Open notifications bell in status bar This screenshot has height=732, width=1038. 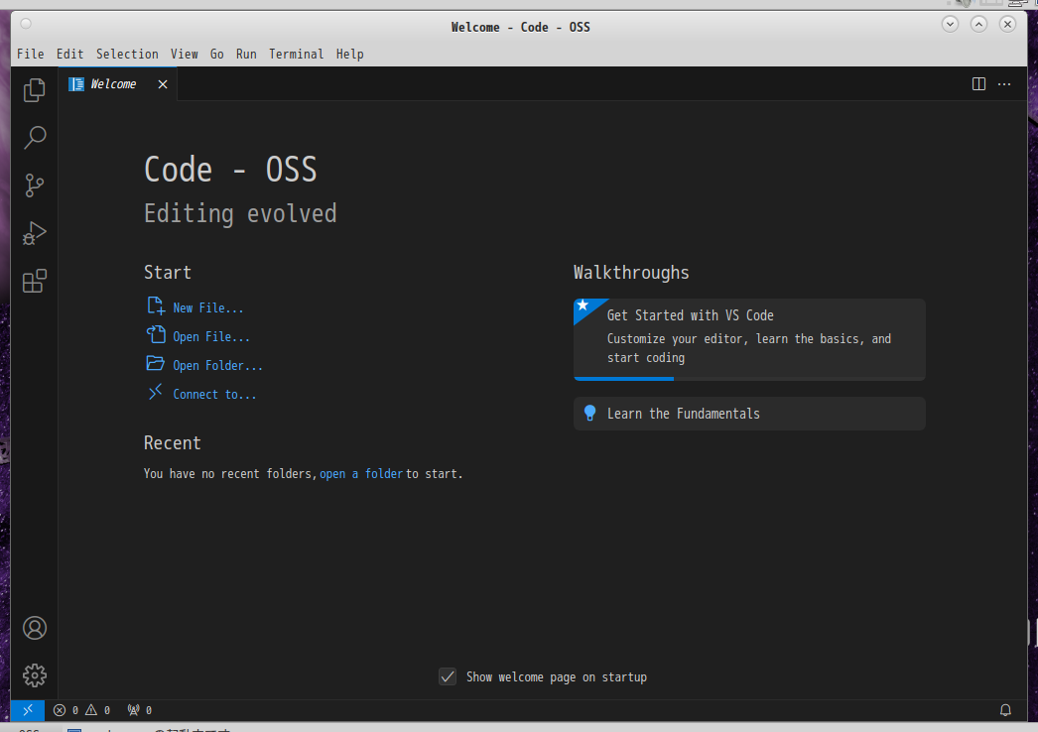point(1005,710)
